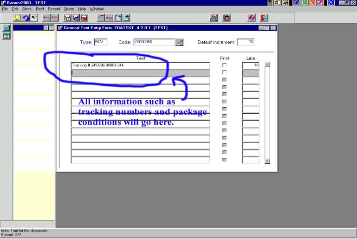The height and width of the screenshot is (239, 357).
Task: Click scroll down arrow of text list
Action: point(267,161)
